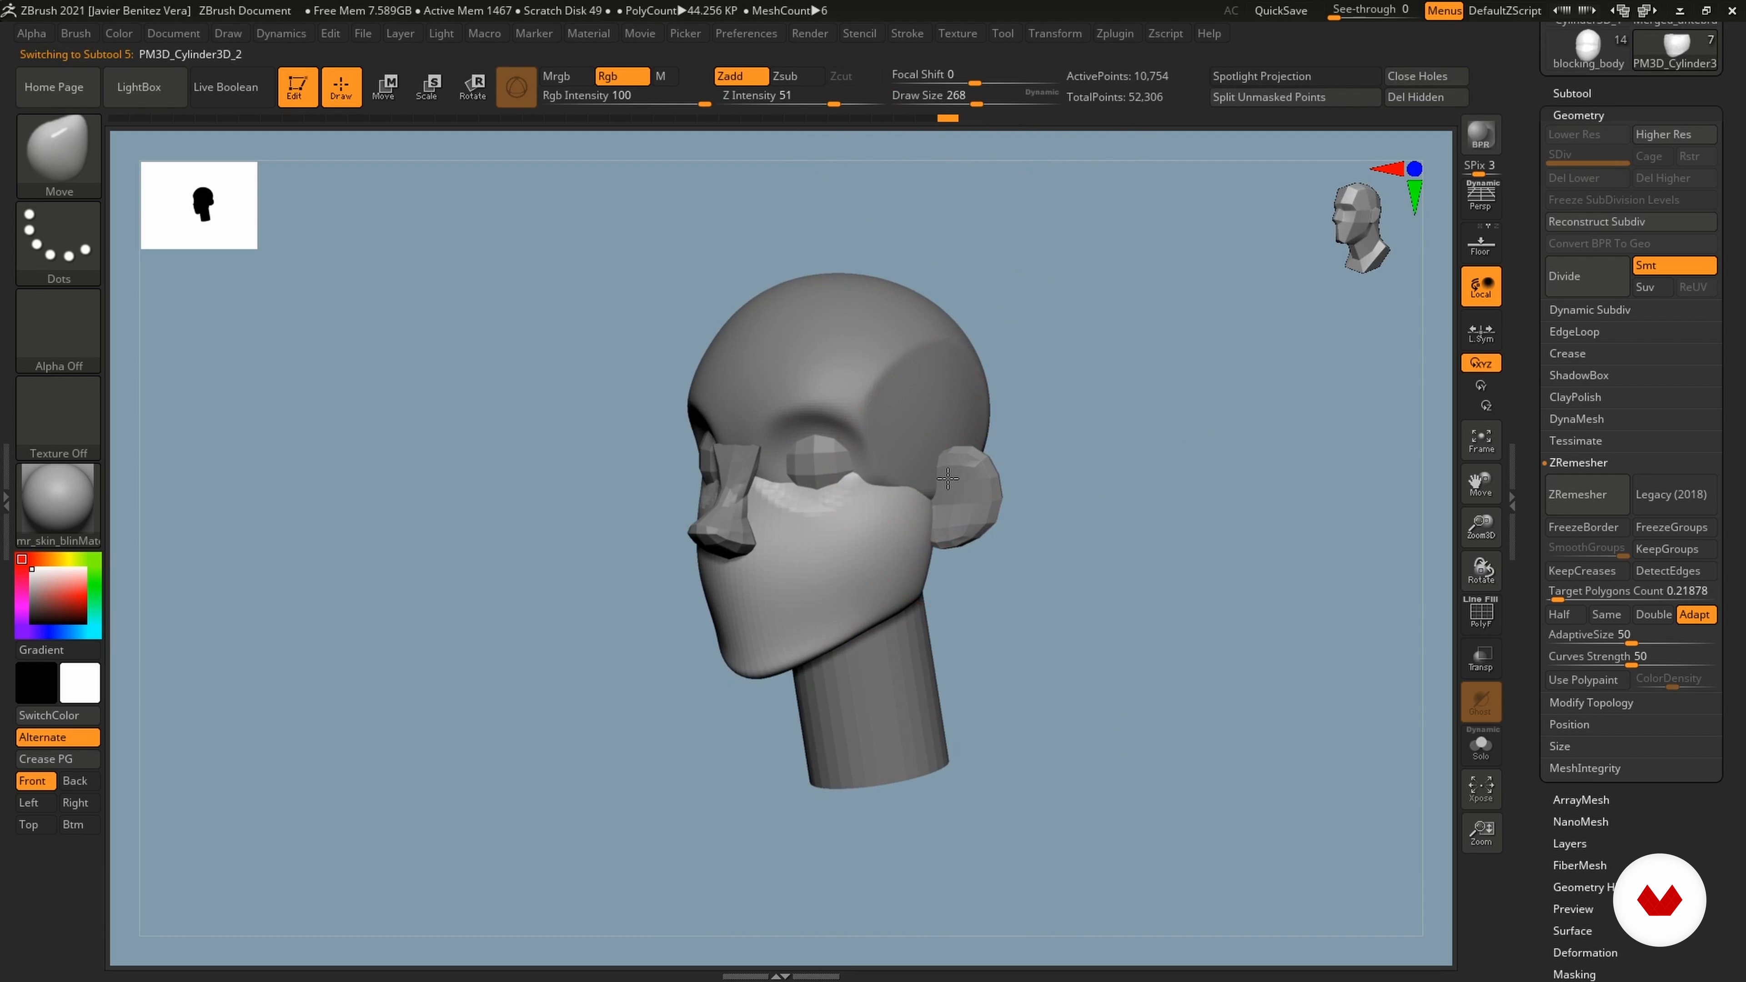The height and width of the screenshot is (982, 1746).
Task: Toggle the Rgb mode button
Action: coord(622,76)
